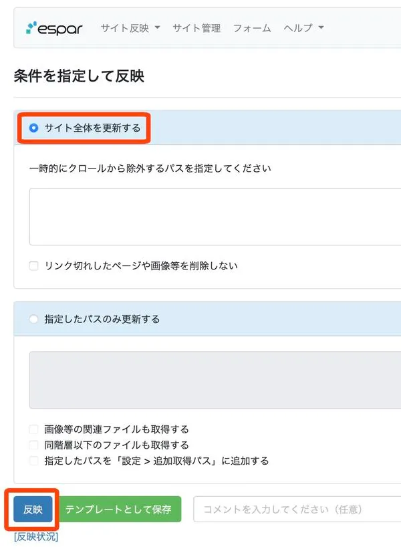Open the [反映状況] link
This screenshot has height=553, width=401.
point(36,536)
